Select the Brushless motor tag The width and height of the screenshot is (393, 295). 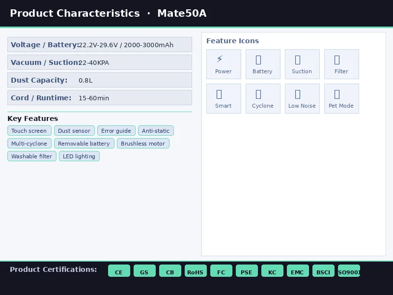click(x=143, y=144)
